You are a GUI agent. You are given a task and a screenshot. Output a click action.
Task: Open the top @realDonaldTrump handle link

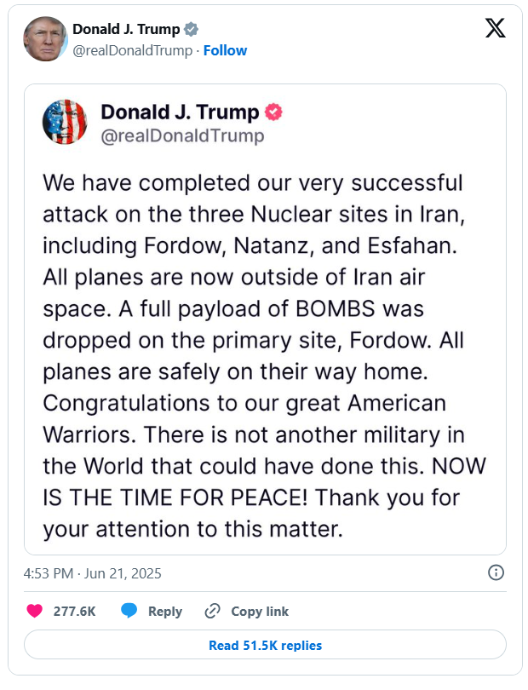(x=133, y=50)
